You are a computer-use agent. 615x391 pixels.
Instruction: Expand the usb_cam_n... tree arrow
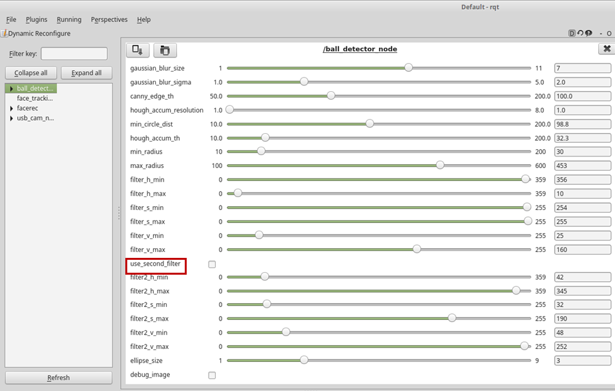click(12, 118)
